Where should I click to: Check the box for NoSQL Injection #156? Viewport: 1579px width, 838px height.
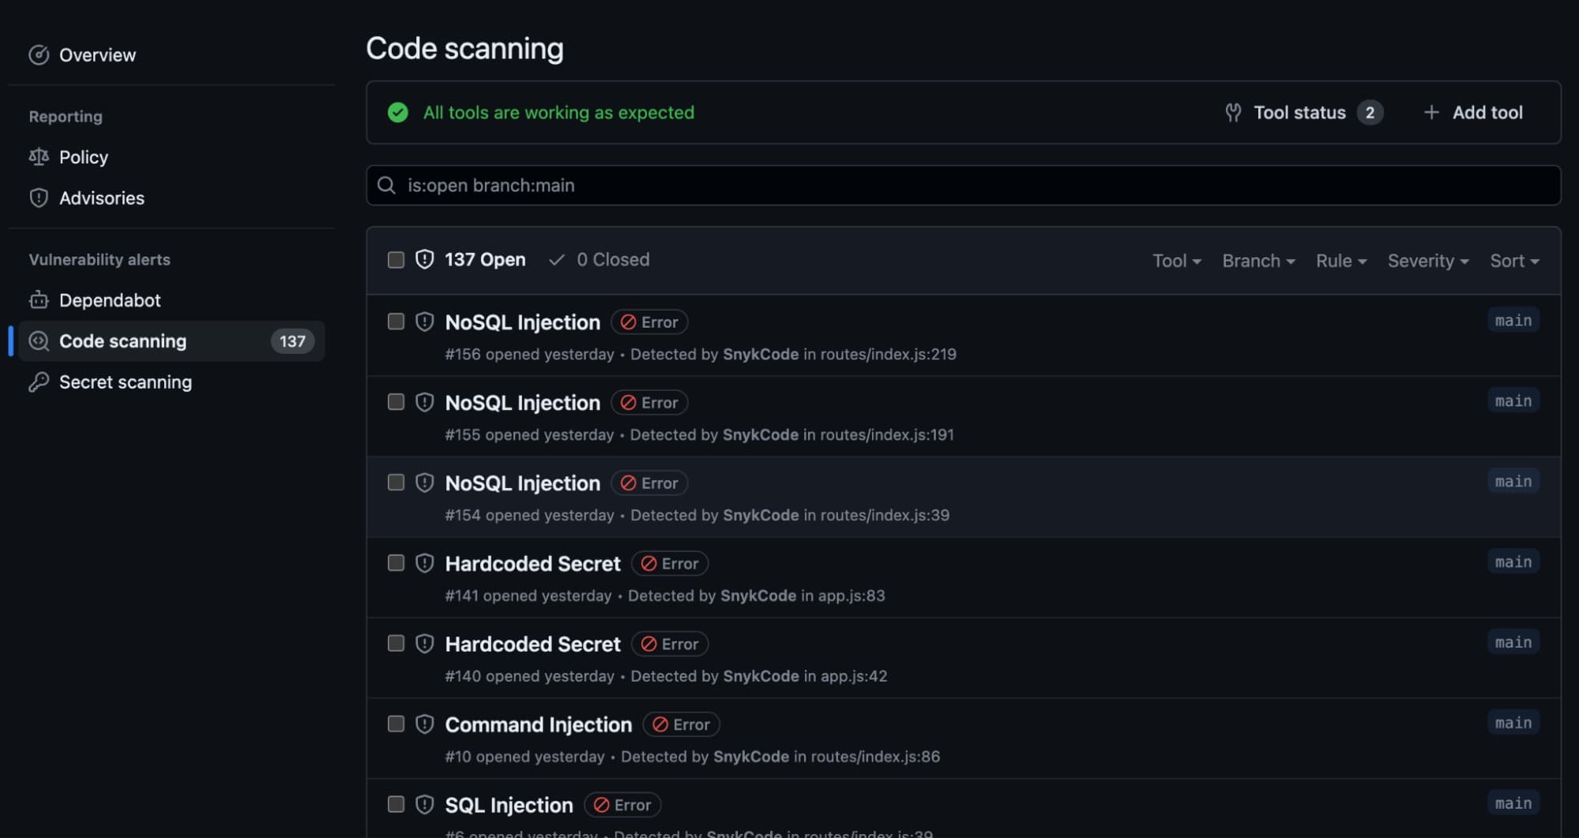[396, 321]
